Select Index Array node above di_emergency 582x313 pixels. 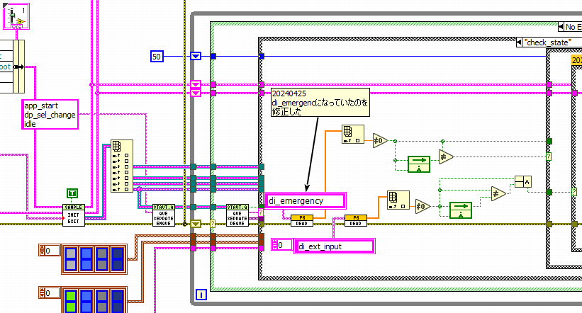tap(352, 135)
